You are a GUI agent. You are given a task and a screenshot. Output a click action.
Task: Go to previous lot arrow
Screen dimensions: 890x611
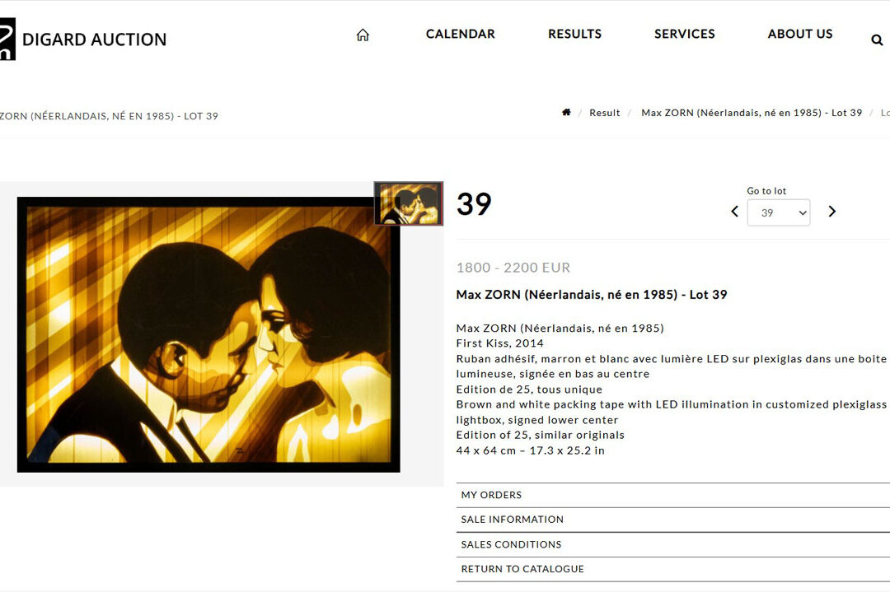734,212
